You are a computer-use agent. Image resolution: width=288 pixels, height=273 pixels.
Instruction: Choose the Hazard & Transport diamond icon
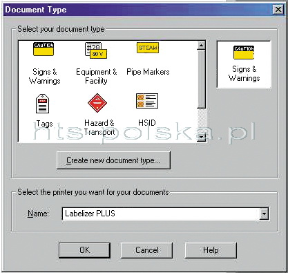click(x=97, y=103)
